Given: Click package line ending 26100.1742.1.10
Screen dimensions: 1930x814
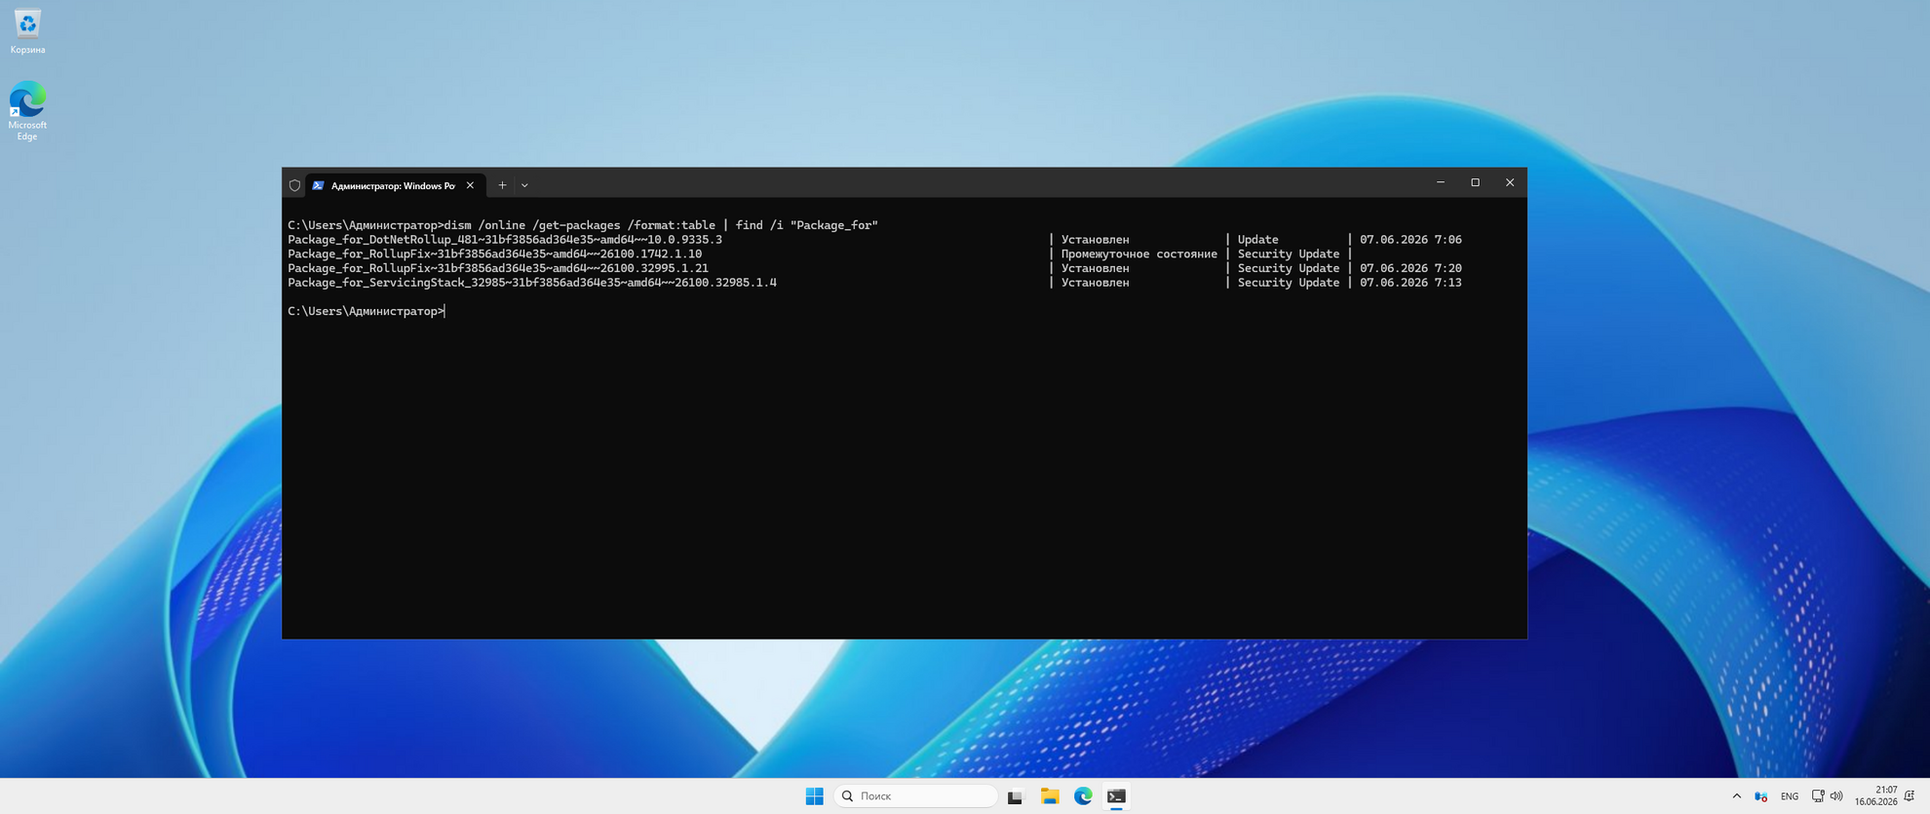Looking at the screenshot, I should (x=494, y=254).
